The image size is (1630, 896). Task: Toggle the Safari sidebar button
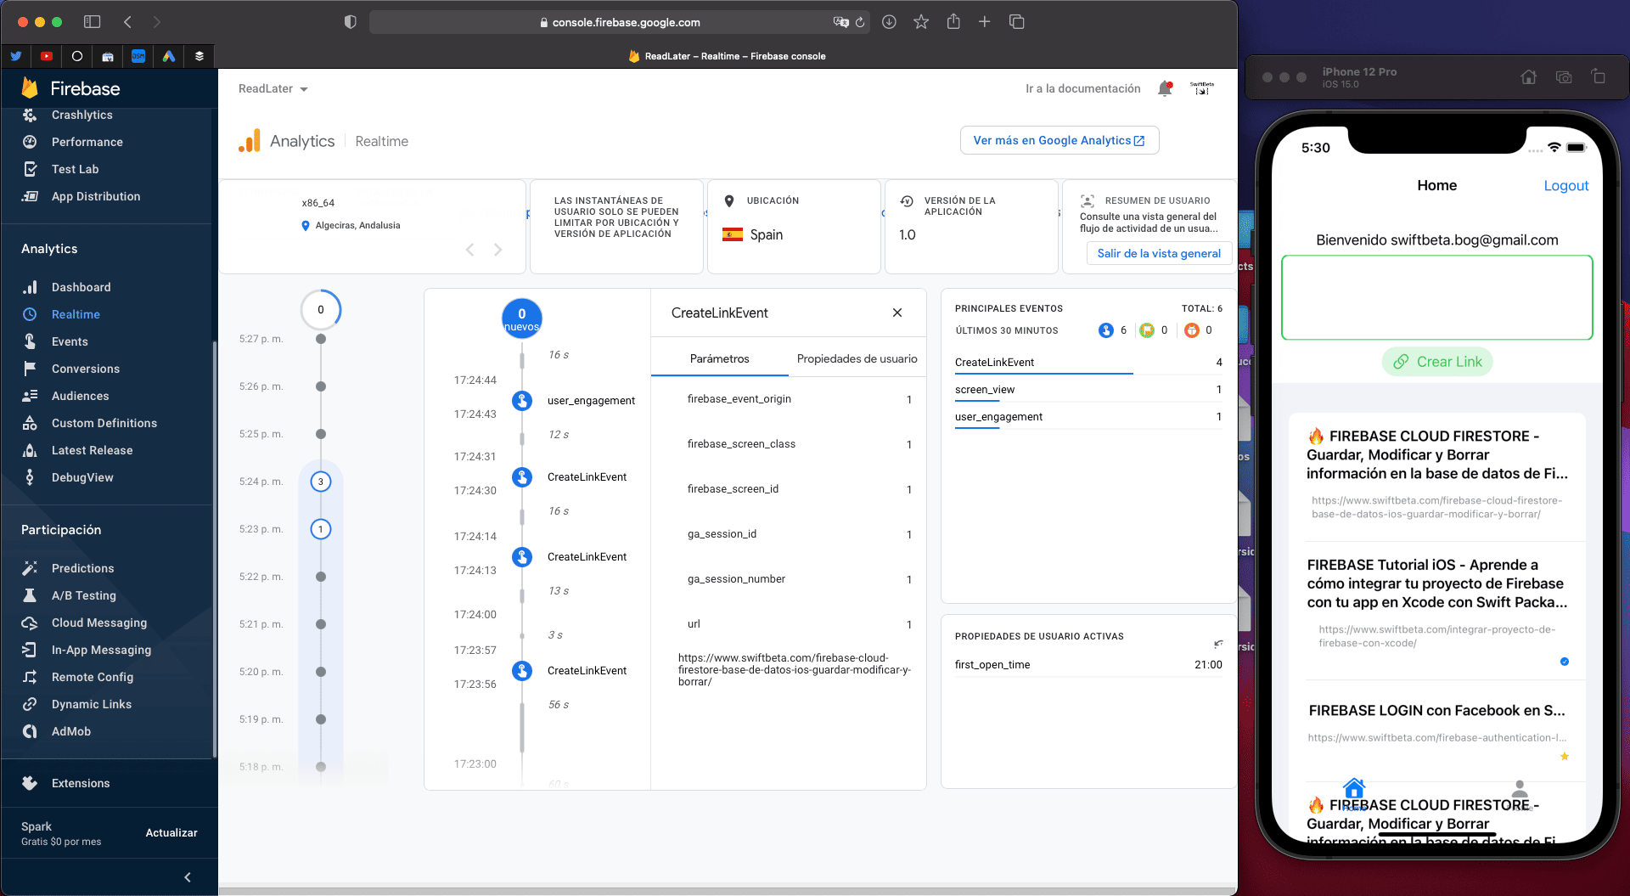pyautogui.click(x=93, y=22)
